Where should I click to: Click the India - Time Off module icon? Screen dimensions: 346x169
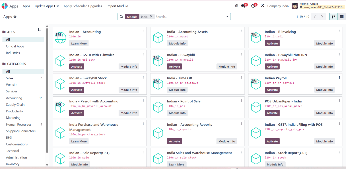tap(158, 84)
